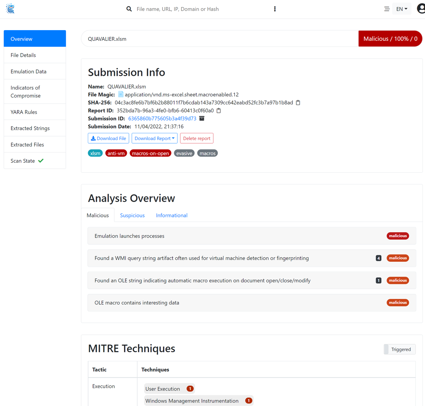The height and width of the screenshot is (406, 425).
Task: Open the three-dot search options menu
Action: point(275,9)
